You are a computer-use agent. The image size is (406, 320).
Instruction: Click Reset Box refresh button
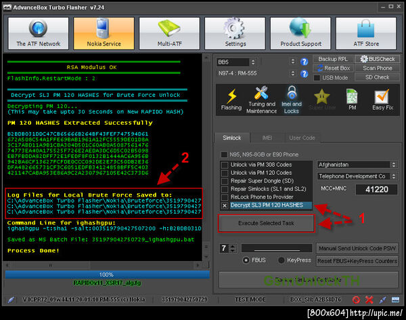click(334, 68)
